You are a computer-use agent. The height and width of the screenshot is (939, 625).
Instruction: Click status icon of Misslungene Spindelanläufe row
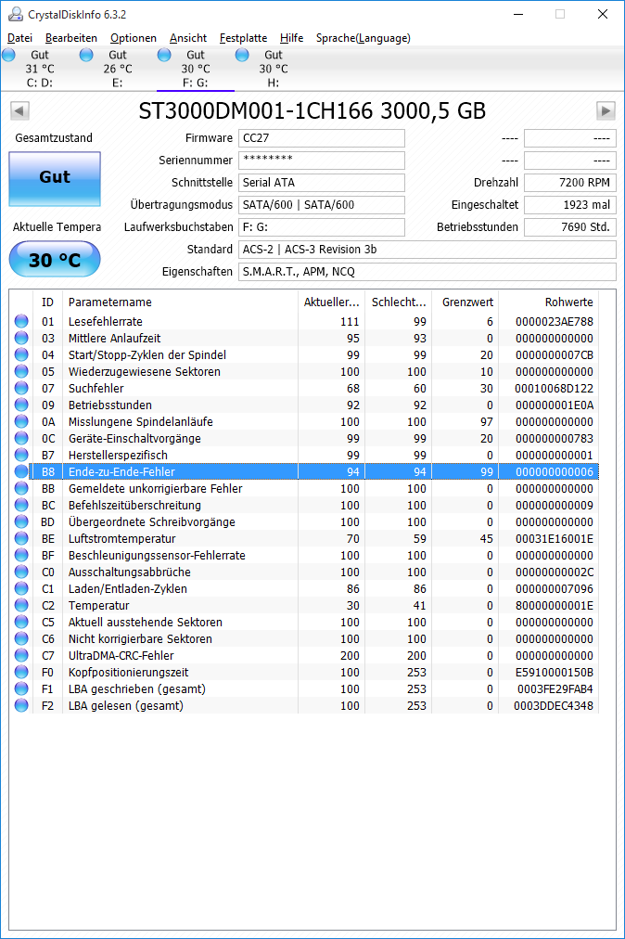pyautogui.click(x=21, y=421)
